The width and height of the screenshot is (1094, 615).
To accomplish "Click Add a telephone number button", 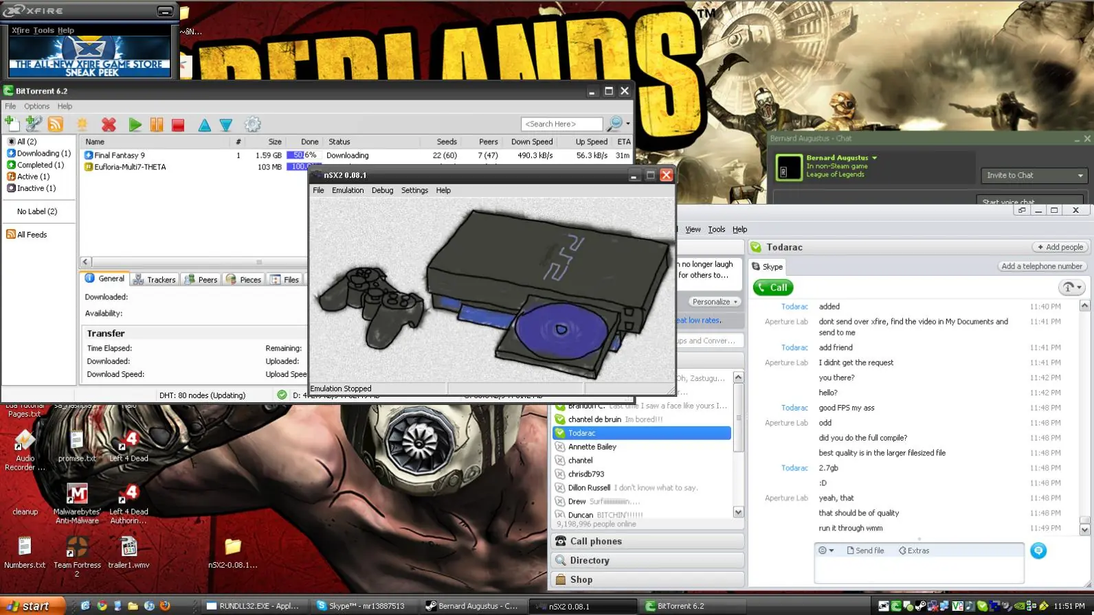I will tap(1042, 266).
